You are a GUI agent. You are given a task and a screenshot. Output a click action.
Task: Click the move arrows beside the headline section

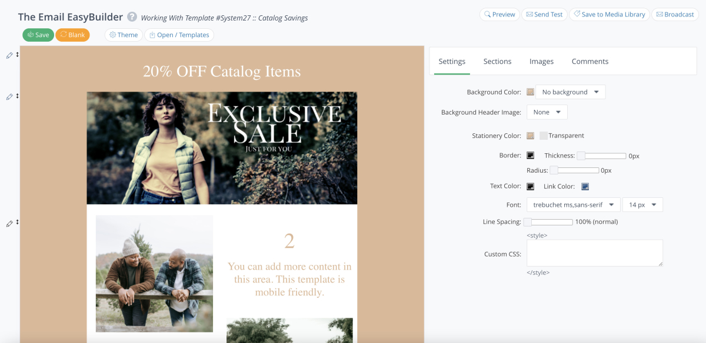click(x=17, y=55)
